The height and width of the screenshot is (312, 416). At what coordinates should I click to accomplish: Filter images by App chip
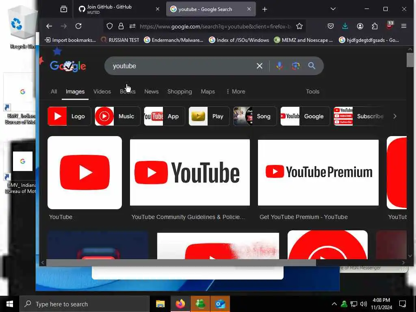click(x=164, y=116)
